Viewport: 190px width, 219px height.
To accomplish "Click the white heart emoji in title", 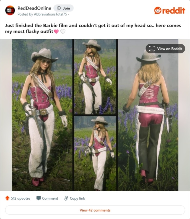I will tap(63, 32).
